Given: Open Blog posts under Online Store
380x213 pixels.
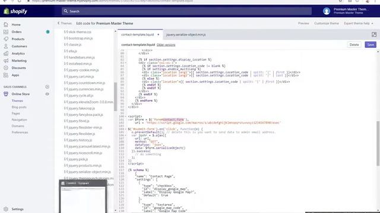Looking at the screenshot, I should (x=19, y=107).
